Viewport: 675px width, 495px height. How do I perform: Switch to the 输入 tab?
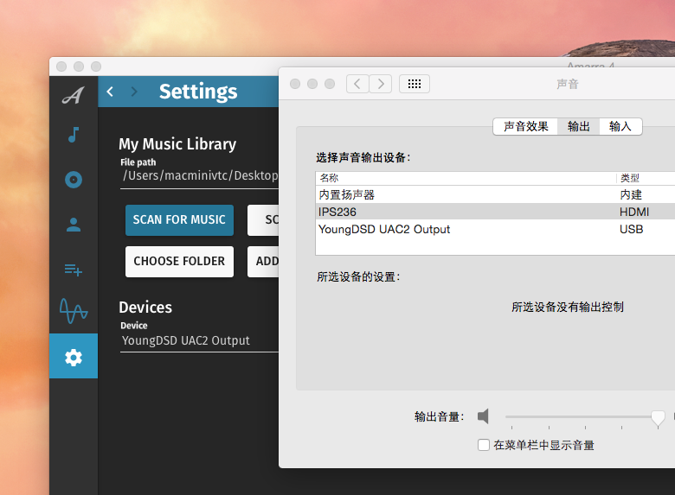(620, 126)
